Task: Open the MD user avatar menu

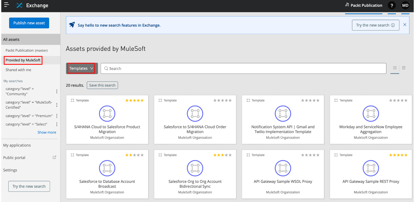Action: (x=405, y=5)
